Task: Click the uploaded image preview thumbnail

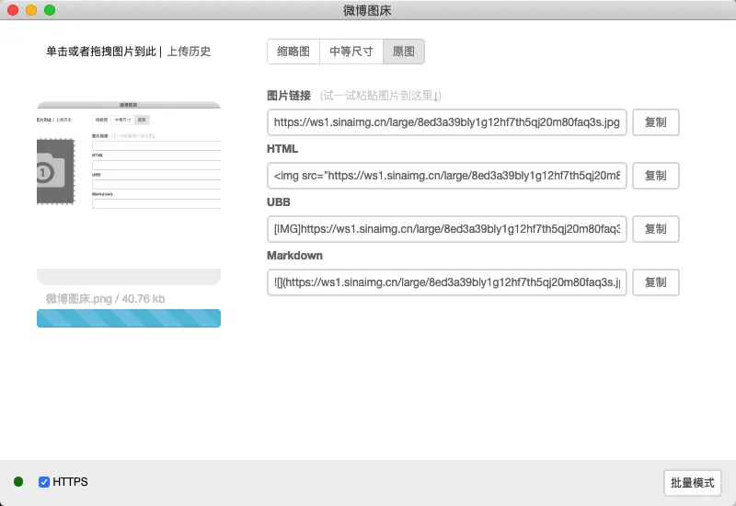Action: click(x=129, y=193)
